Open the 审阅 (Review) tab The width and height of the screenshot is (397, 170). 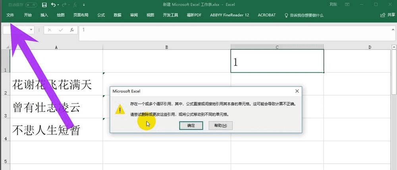tap(134, 15)
